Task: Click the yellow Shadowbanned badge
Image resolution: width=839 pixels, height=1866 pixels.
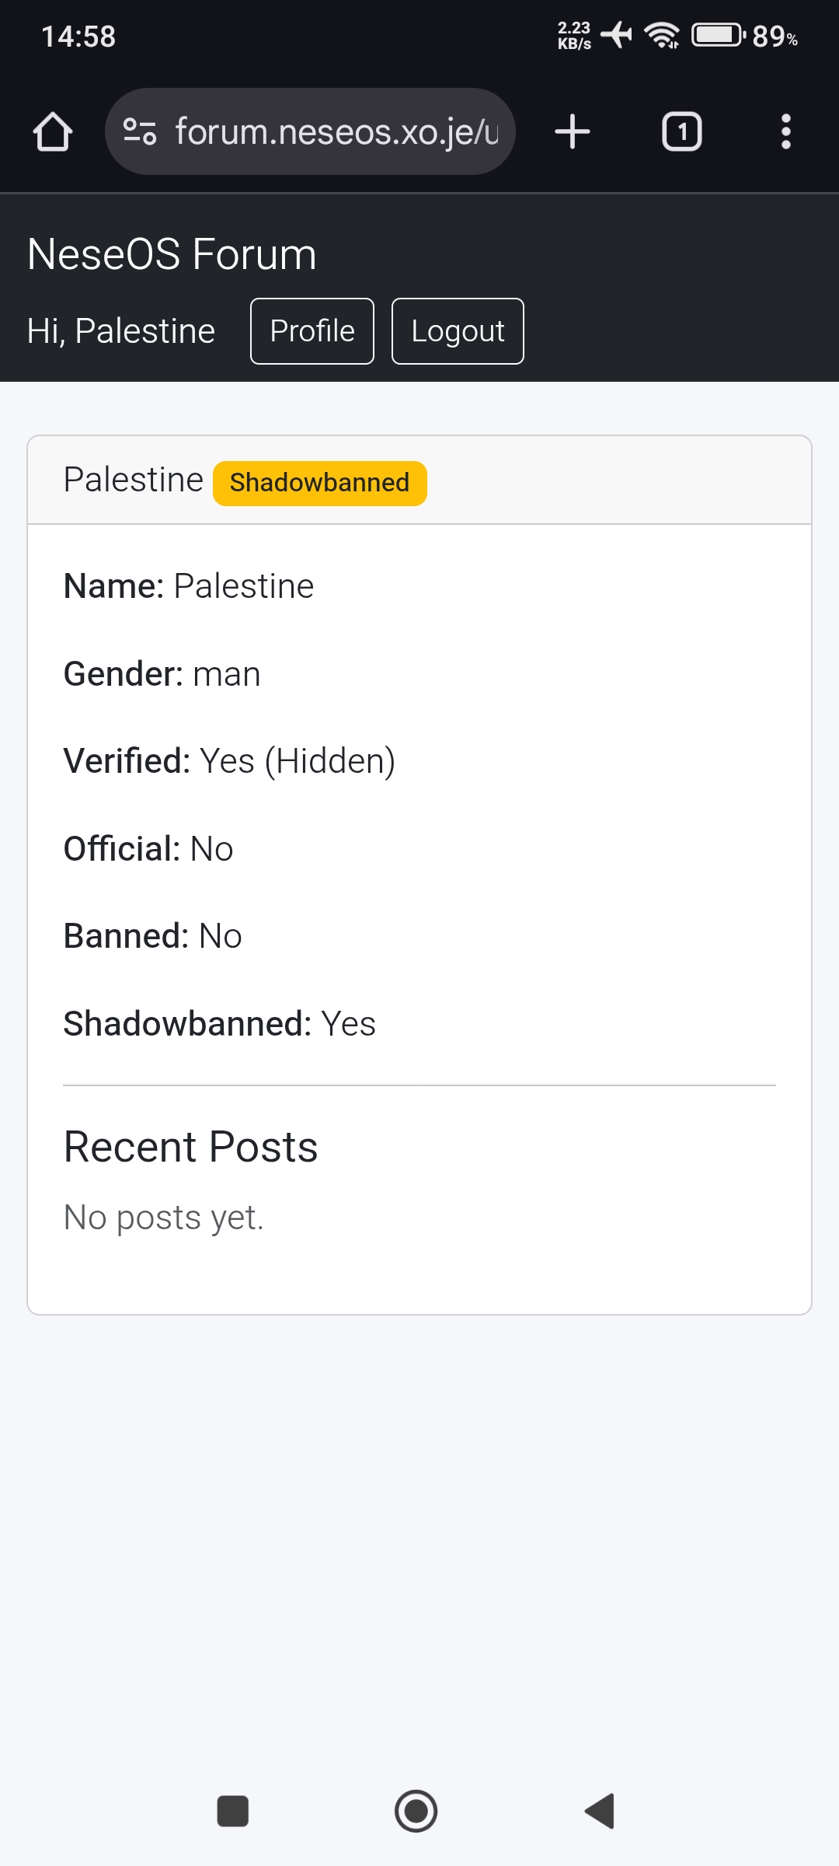Action: tap(319, 483)
